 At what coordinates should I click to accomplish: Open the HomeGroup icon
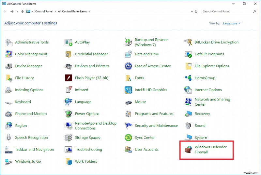(188, 78)
